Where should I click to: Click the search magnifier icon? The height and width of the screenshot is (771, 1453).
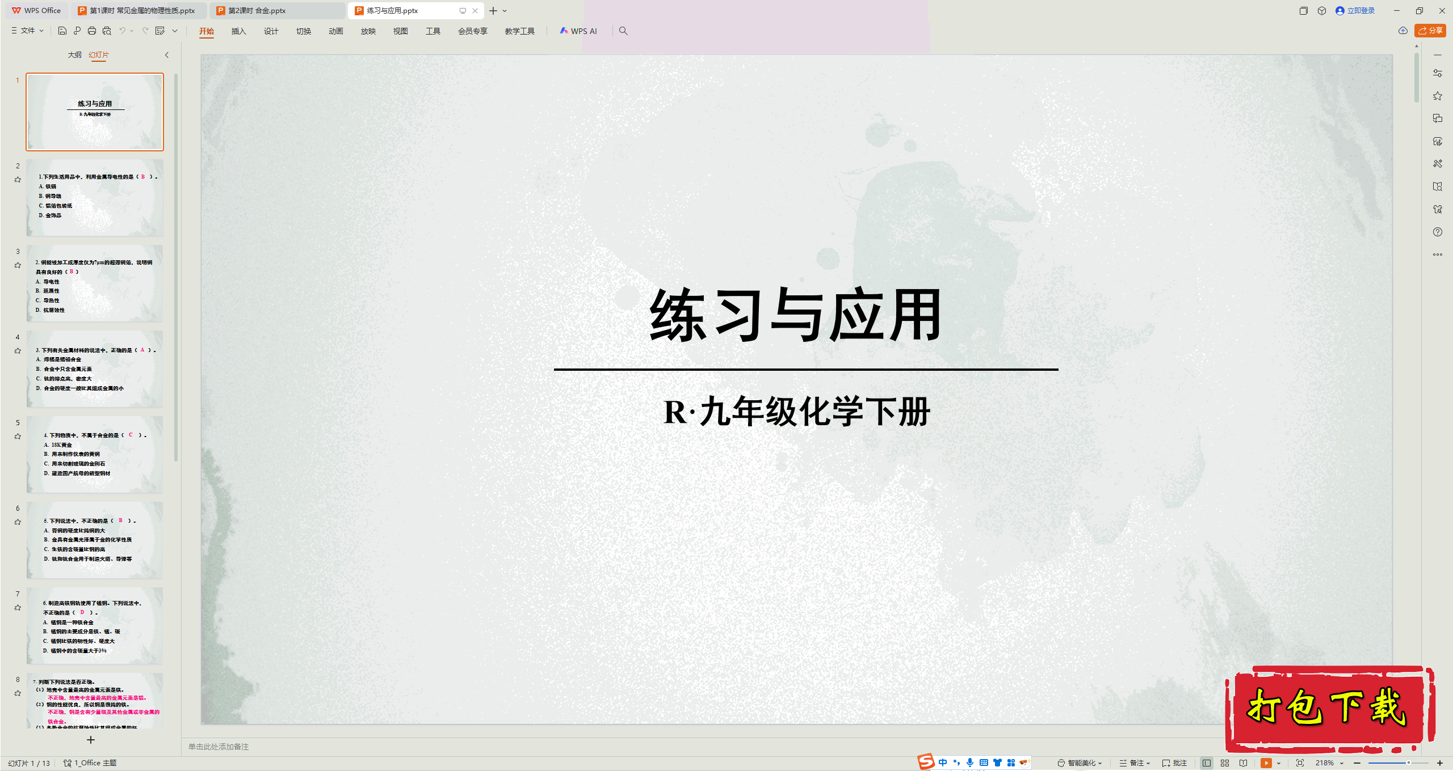[623, 31]
